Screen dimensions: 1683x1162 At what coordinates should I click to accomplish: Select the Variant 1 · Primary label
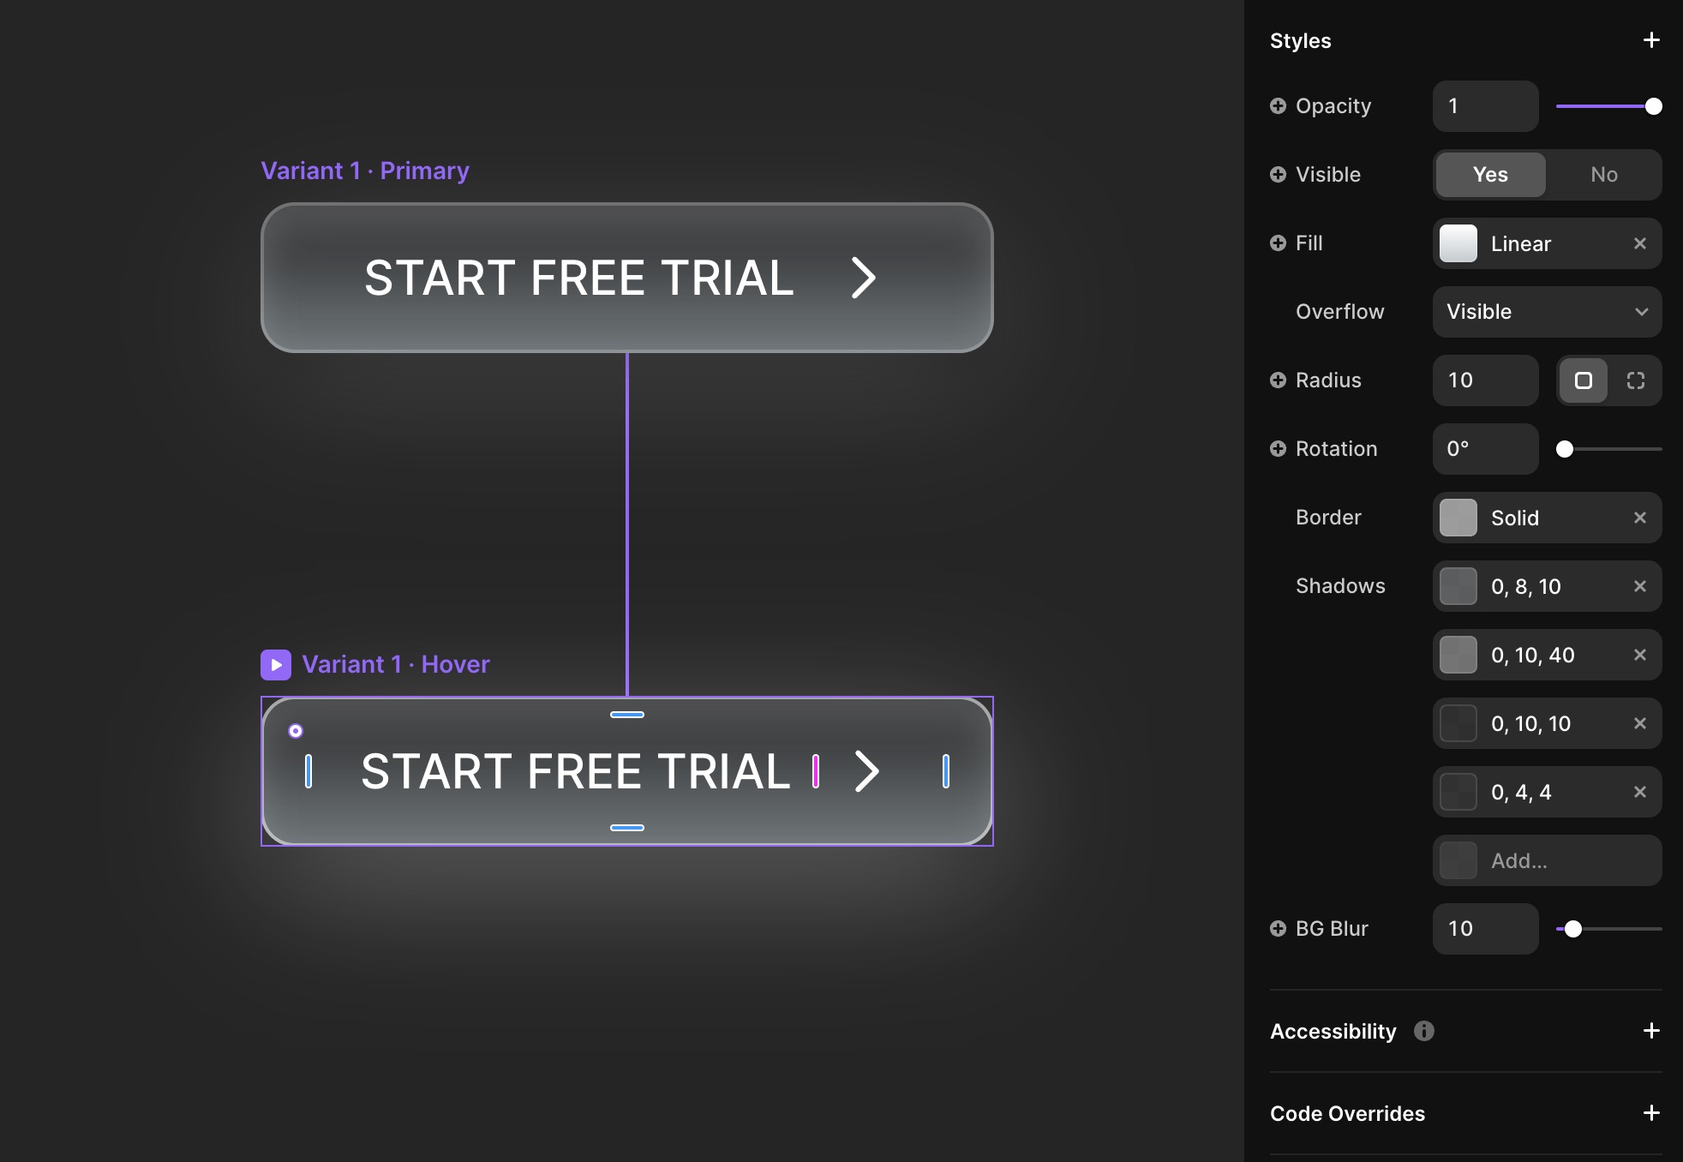pyautogui.click(x=365, y=171)
